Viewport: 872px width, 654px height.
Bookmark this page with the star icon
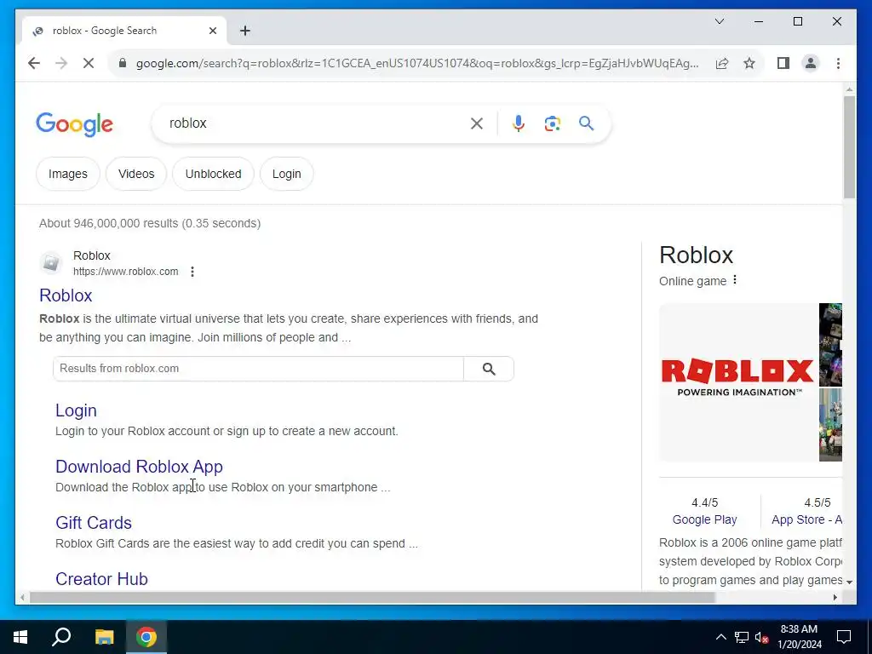(749, 63)
